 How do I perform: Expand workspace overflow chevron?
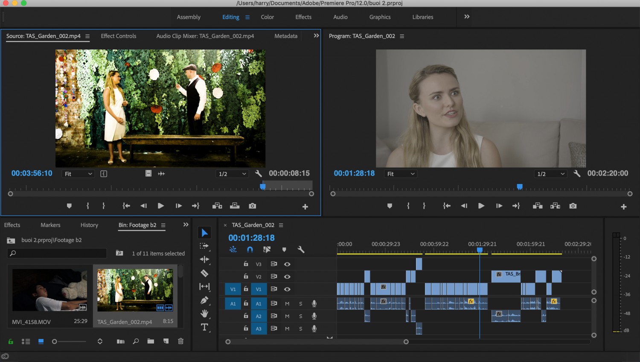(467, 17)
